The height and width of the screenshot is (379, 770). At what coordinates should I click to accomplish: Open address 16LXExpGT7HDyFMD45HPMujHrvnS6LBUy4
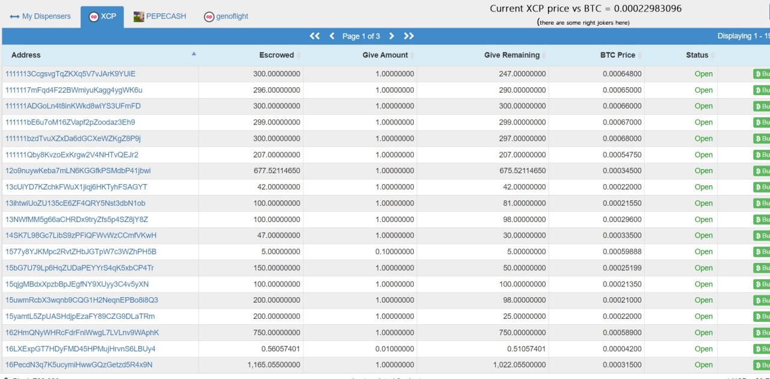81,349
